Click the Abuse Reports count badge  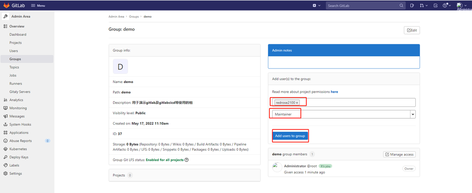click(48, 141)
